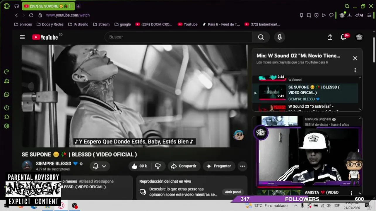Focus the Buscar search field
The image size is (376, 211).
(178, 37)
